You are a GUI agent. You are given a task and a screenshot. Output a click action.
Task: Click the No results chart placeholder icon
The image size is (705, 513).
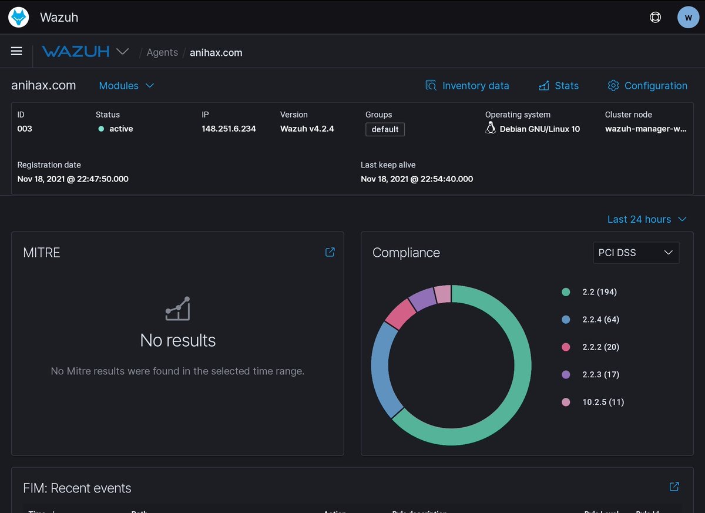tap(178, 309)
